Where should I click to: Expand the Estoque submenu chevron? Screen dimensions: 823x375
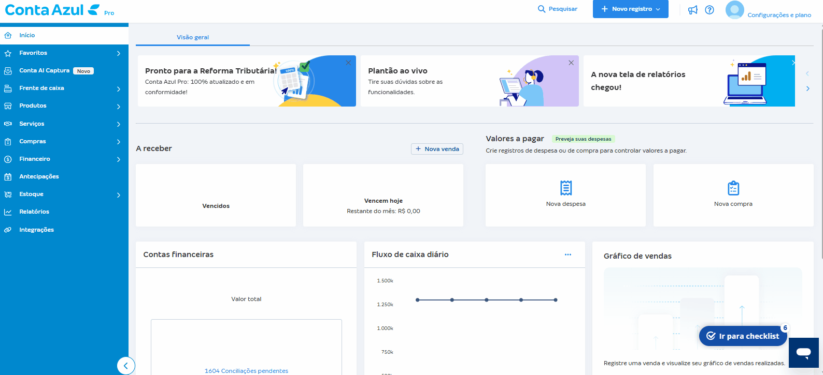tap(119, 195)
